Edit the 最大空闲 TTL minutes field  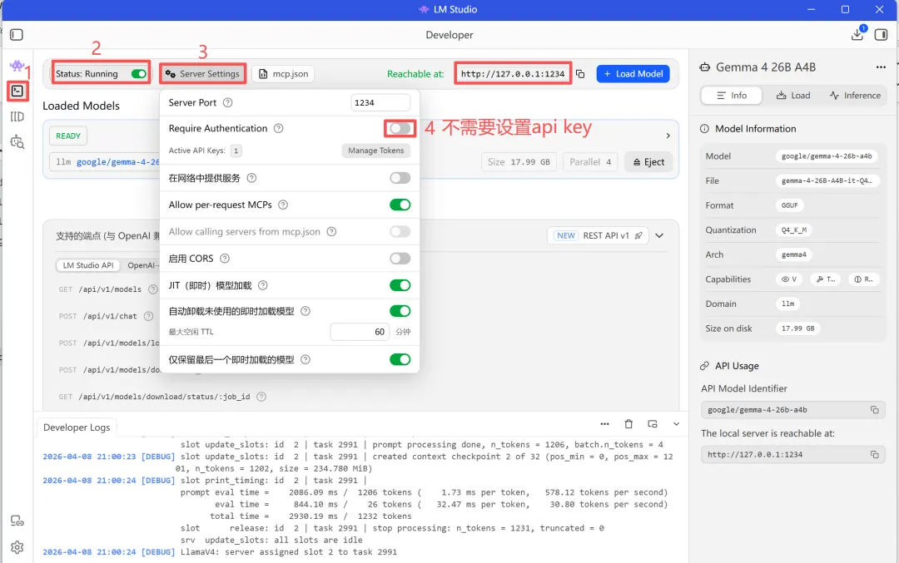click(360, 332)
